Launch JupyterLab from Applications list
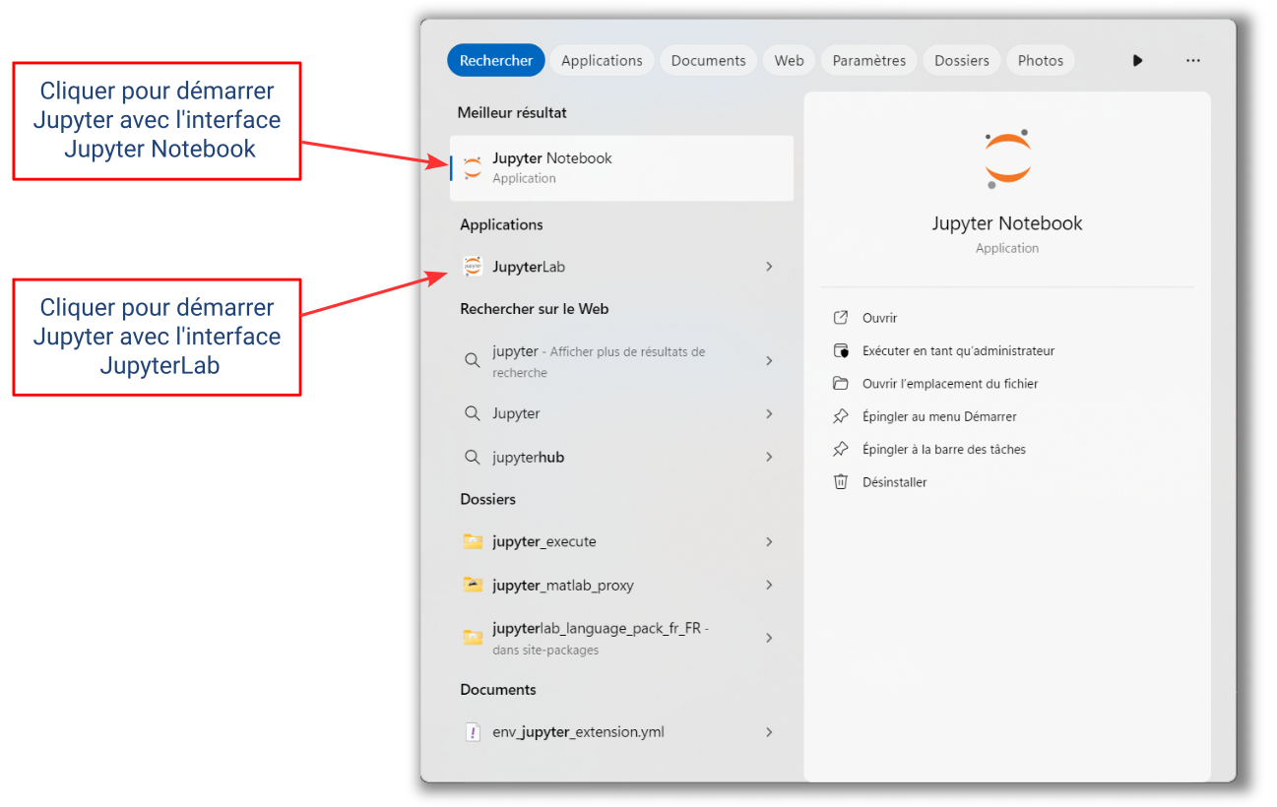Image resolution: width=1277 pixels, height=807 pixels. coord(621,267)
